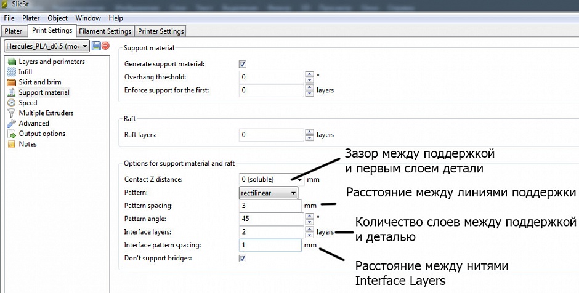Decrease the Pattern angle value

(x=309, y=222)
